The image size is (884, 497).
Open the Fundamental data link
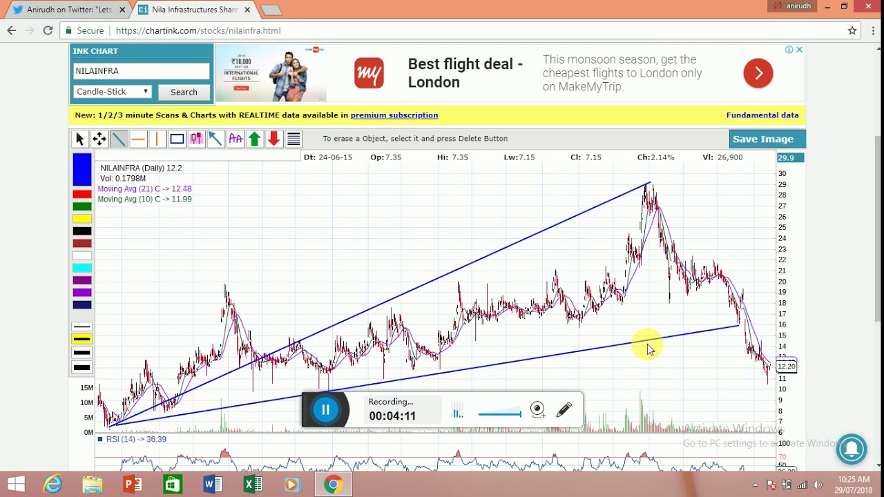[762, 115]
